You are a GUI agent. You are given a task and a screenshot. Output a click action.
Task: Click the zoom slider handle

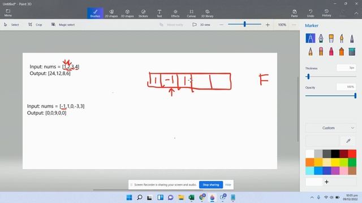point(245,24)
